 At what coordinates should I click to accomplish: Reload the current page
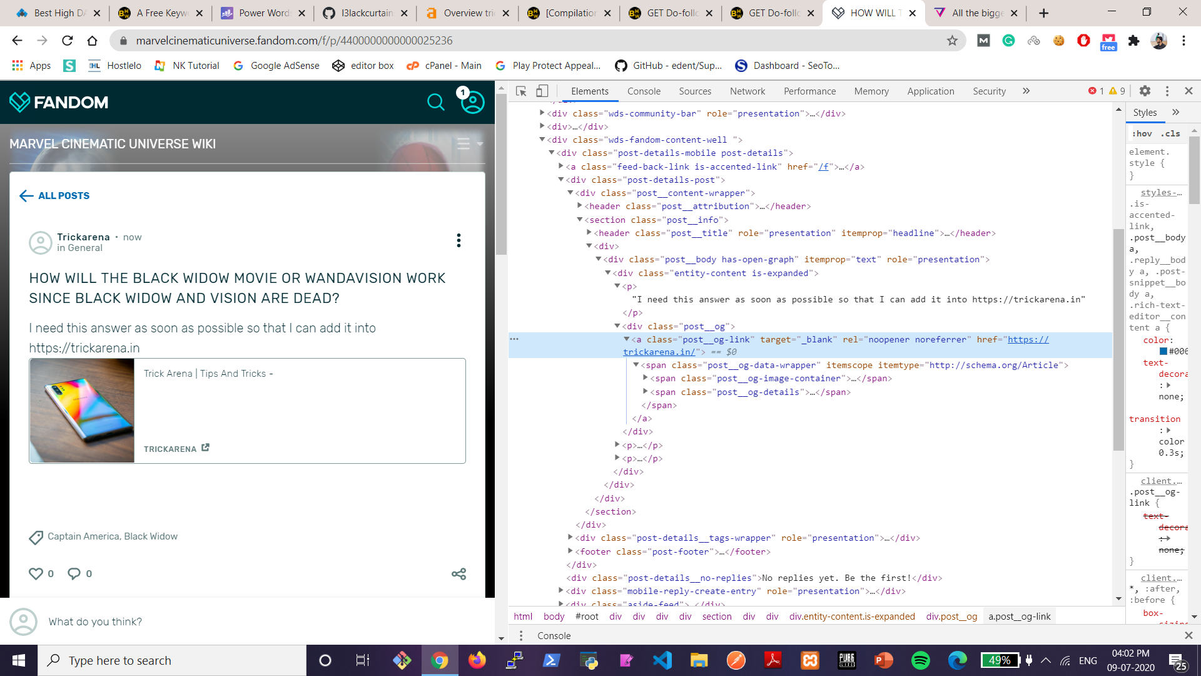click(x=68, y=41)
